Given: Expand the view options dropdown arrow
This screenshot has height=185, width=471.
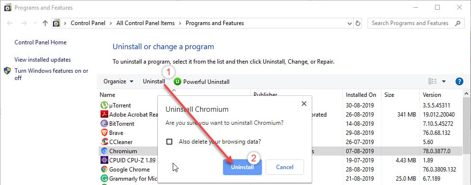Looking at the screenshot, I should 444,81.
